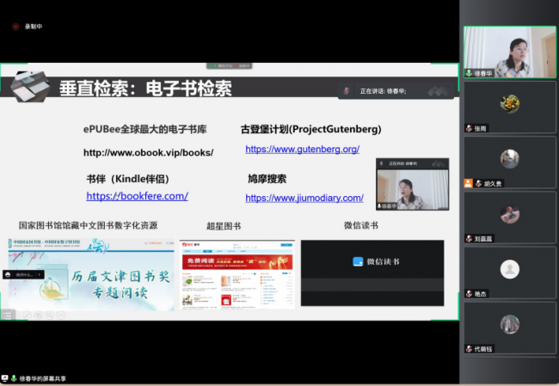Click muted mic icon next to 艳杰
559x386 pixels.
tap(470, 294)
